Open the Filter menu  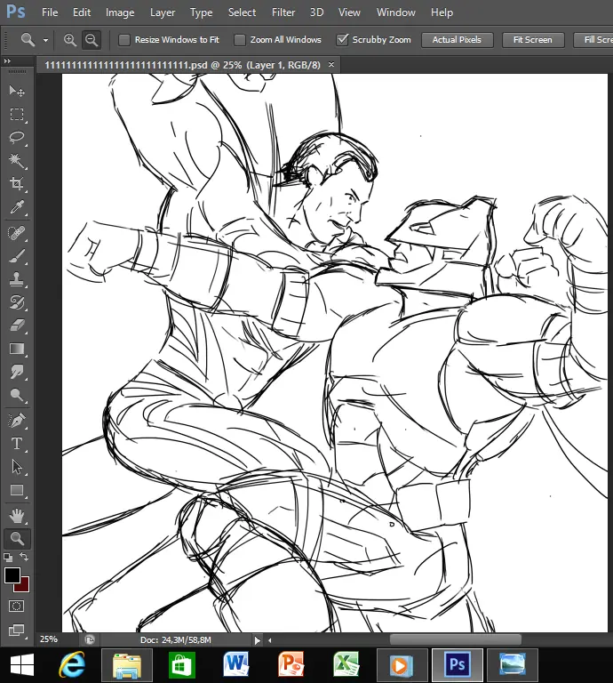(283, 12)
